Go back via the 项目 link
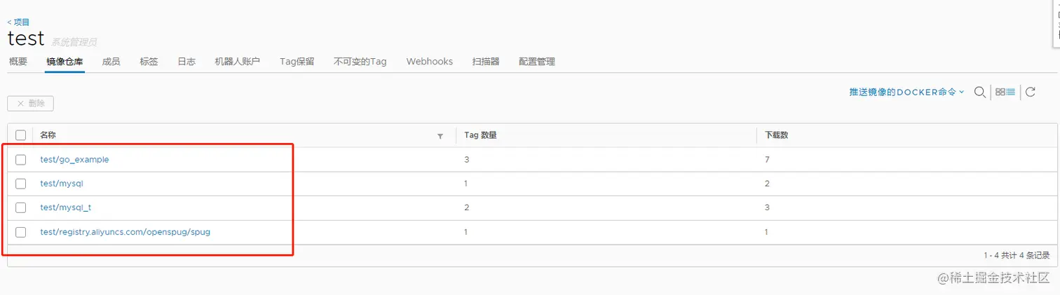The width and height of the screenshot is (1060, 295). click(x=18, y=22)
